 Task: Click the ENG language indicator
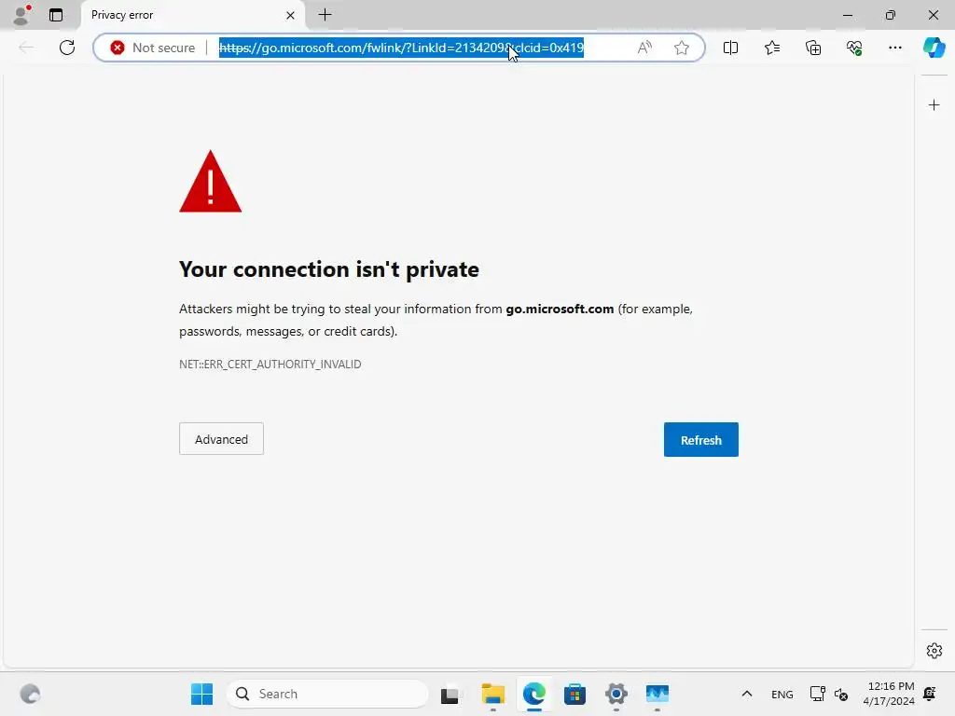pyautogui.click(x=782, y=694)
